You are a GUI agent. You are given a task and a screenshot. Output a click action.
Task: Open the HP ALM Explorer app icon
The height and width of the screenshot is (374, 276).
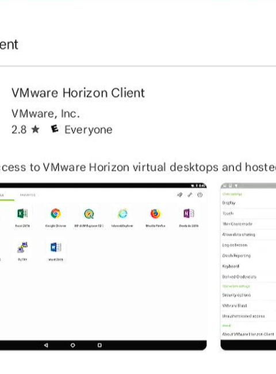pyautogui.click(x=89, y=213)
